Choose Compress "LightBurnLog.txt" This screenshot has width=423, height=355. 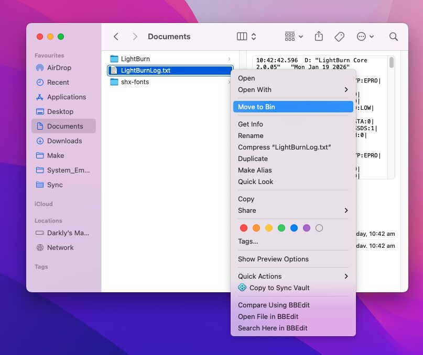pyautogui.click(x=284, y=147)
